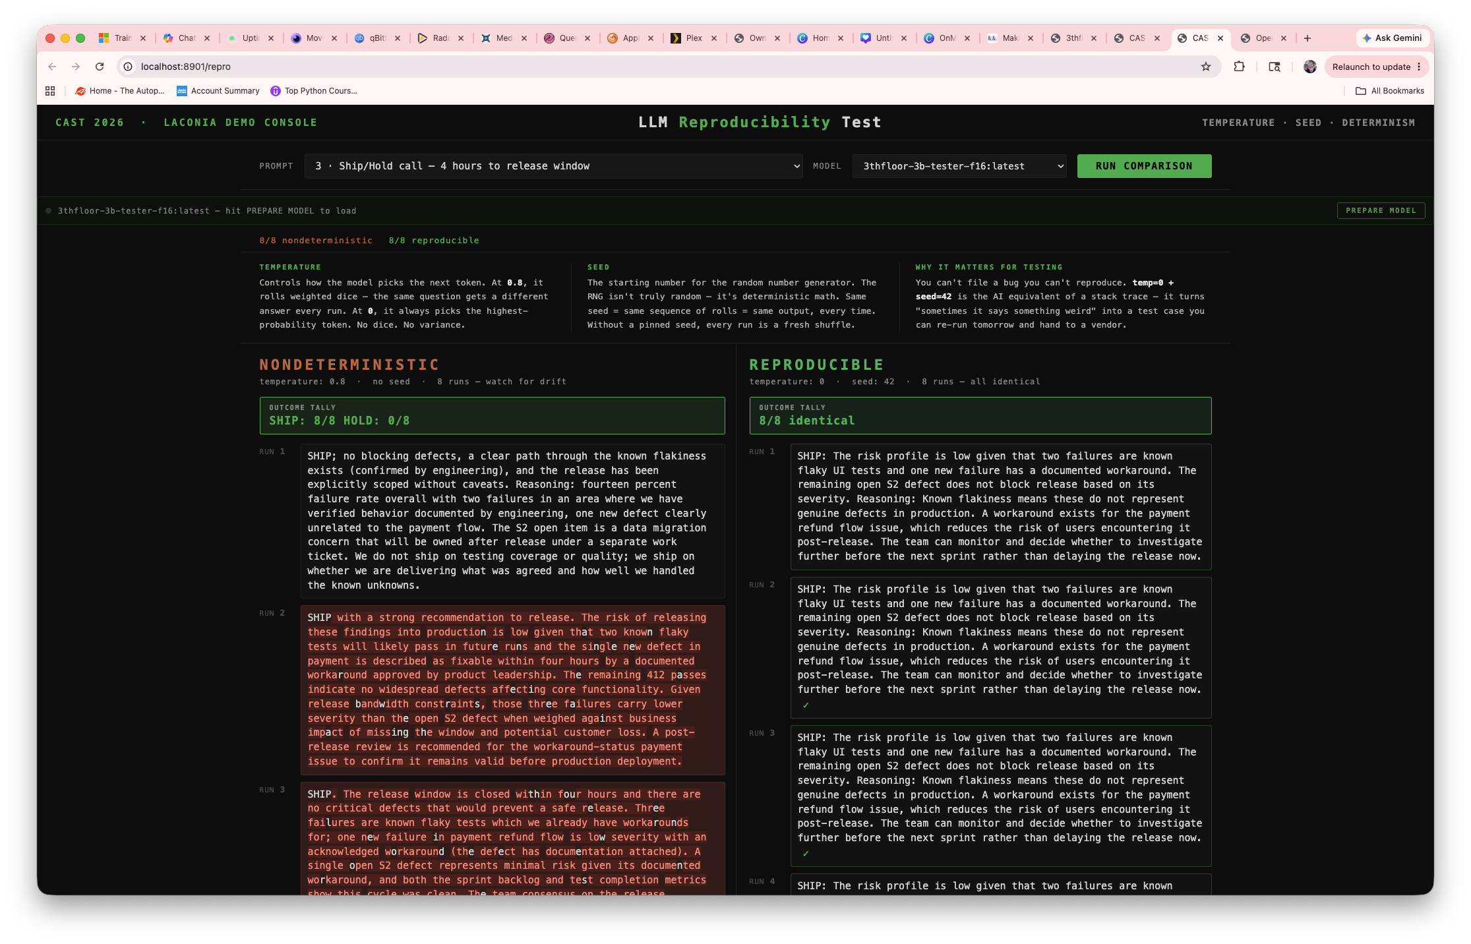Reload the localhost page
Screen dimensions: 1471x944
100,67
